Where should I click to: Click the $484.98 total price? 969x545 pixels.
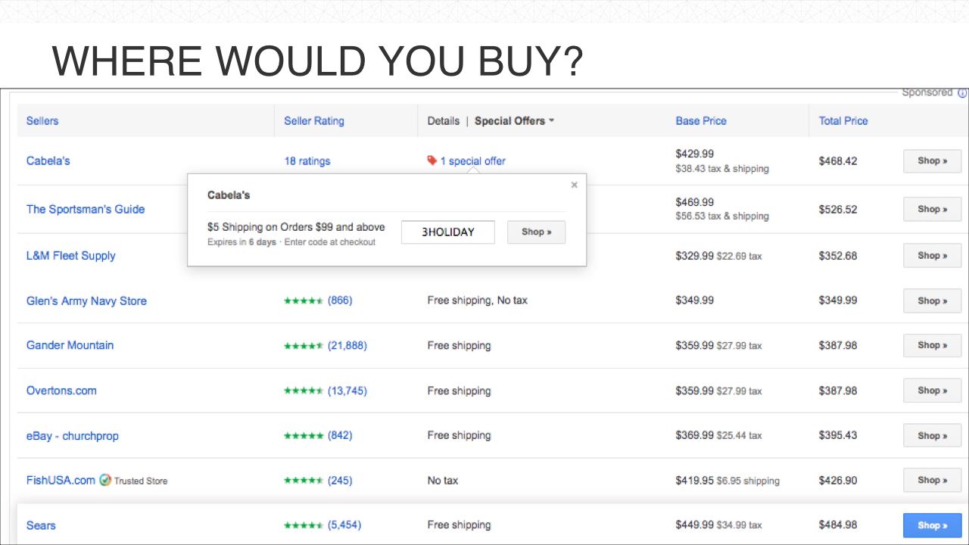[x=838, y=525]
